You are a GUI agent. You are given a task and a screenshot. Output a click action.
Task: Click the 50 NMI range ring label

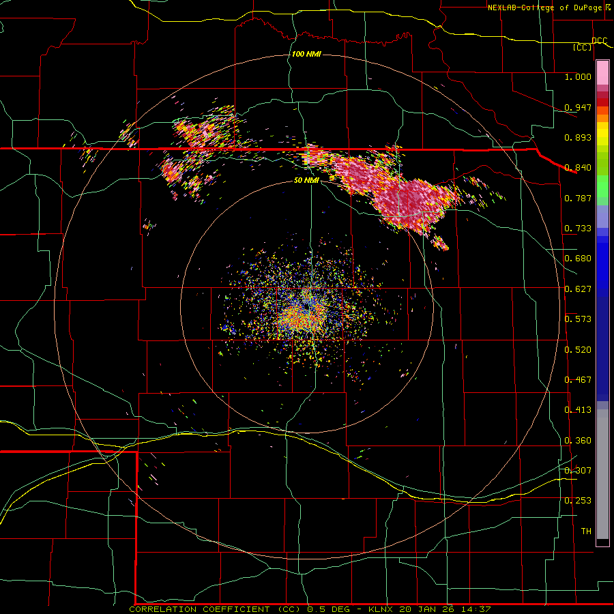point(306,180)
